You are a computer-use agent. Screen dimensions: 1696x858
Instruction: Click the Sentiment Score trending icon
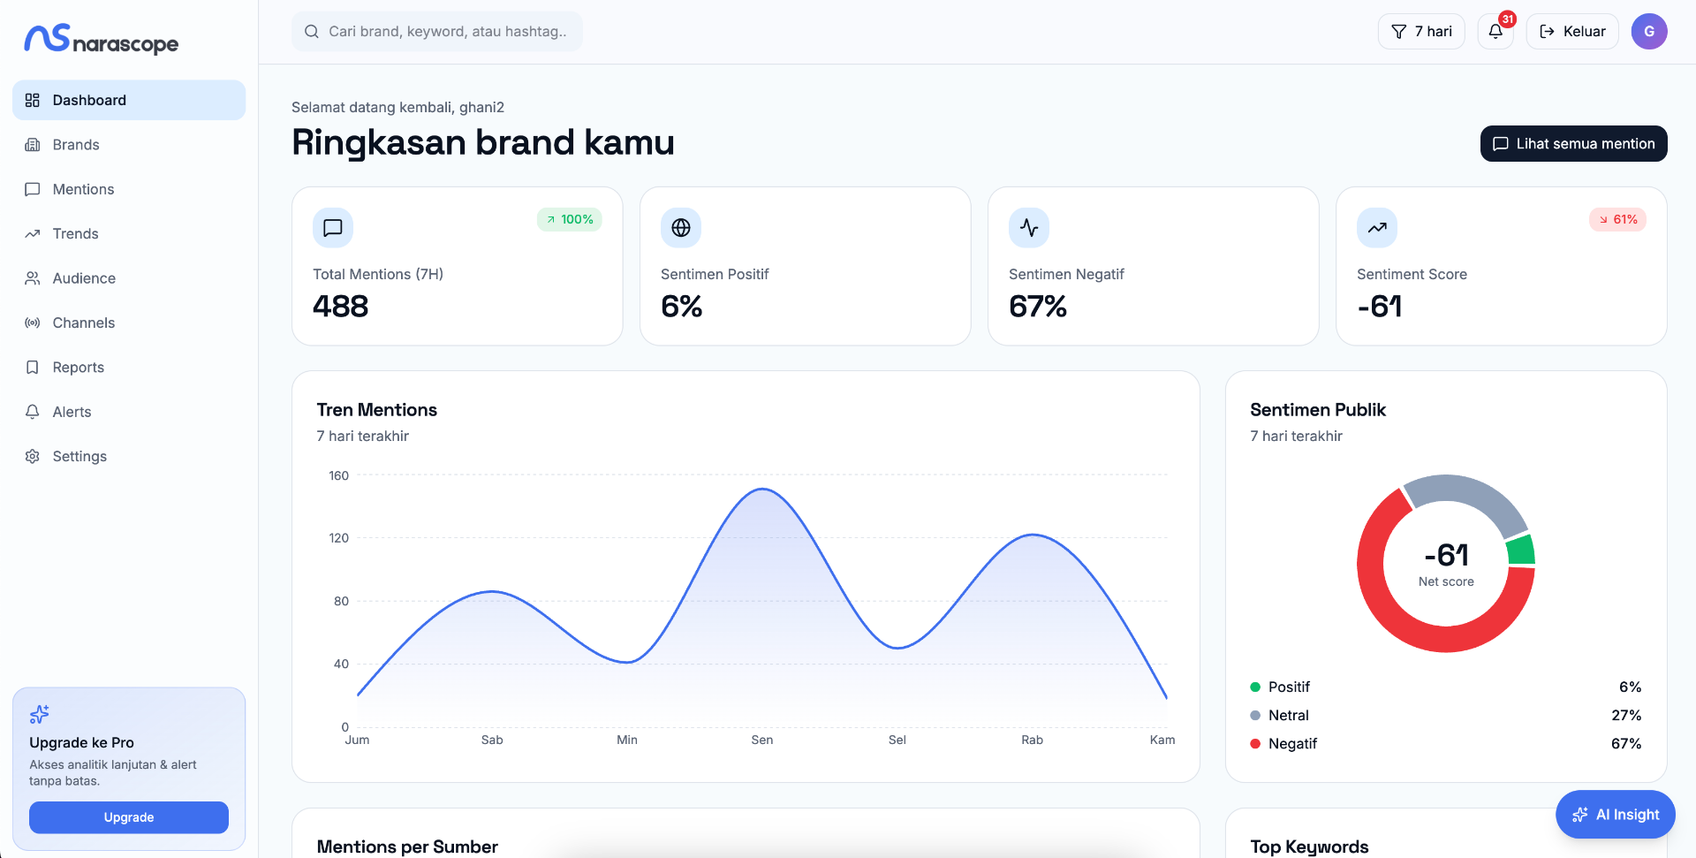[x=1377, y=228]
